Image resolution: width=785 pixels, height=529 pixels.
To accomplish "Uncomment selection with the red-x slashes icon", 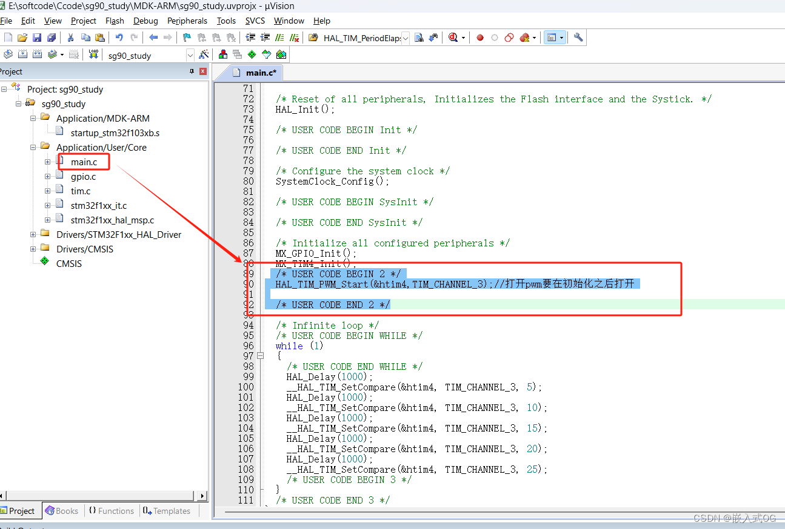I will coord(294,38).
